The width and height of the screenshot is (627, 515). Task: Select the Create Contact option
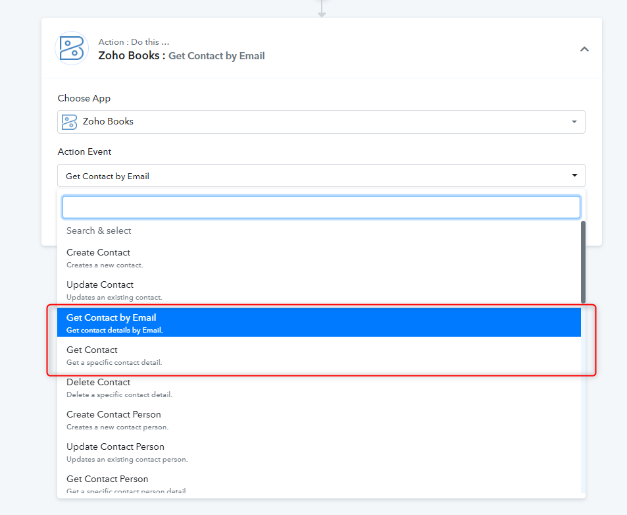(319, 258)
